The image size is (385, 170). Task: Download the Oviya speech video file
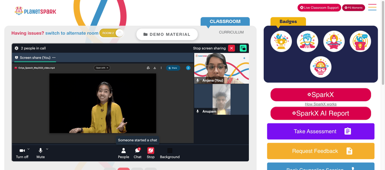[x=155, y=68]
